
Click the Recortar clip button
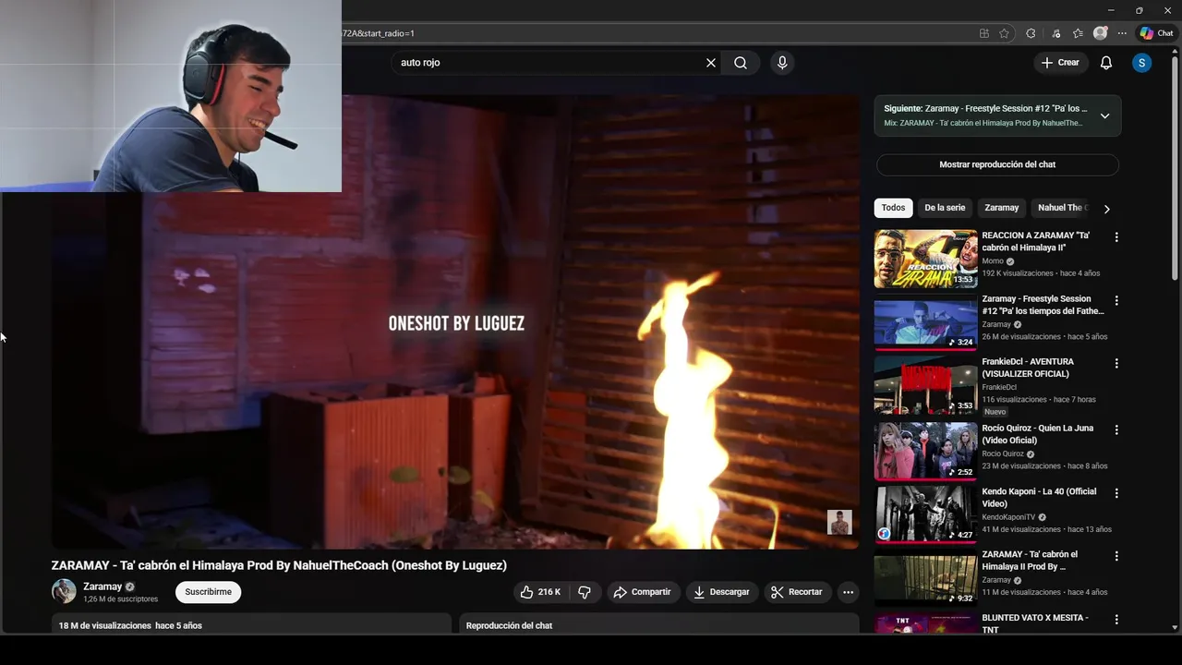click(x=797, y=592)
